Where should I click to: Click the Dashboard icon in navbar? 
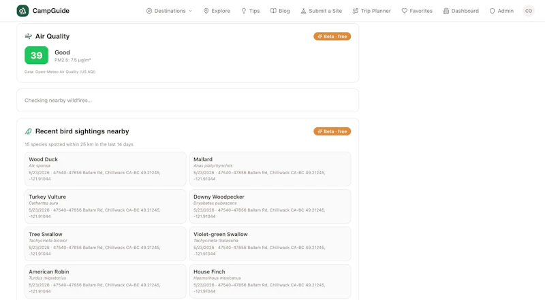[446, 11]
